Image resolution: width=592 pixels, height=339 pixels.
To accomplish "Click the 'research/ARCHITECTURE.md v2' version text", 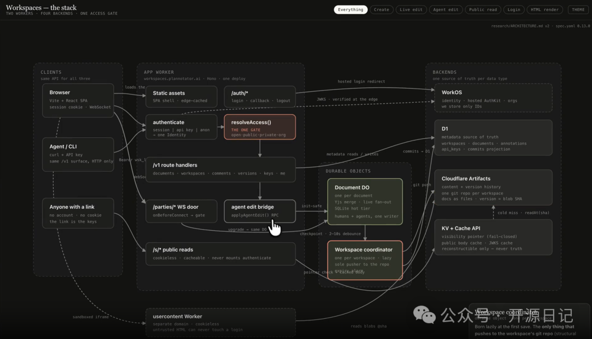I will click(520, 26).
